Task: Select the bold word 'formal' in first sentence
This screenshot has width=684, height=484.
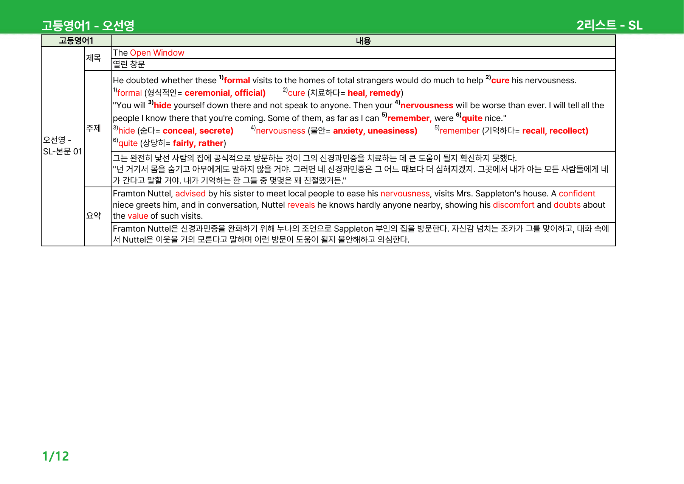Action: tap(237, 81)
